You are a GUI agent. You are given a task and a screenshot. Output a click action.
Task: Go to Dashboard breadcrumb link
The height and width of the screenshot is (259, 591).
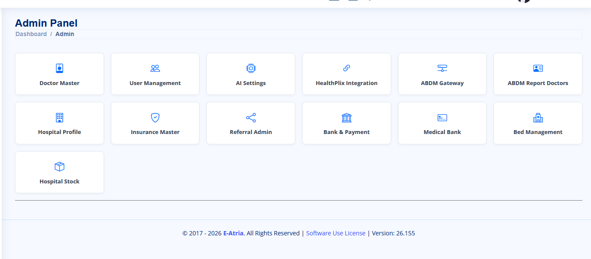coord(31,34)
